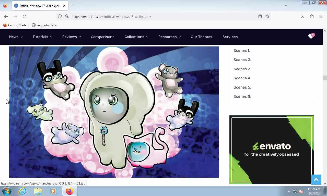This screenshot has height=196, width=327.
Task: Show hidden system tray icons
Action: 289,191
